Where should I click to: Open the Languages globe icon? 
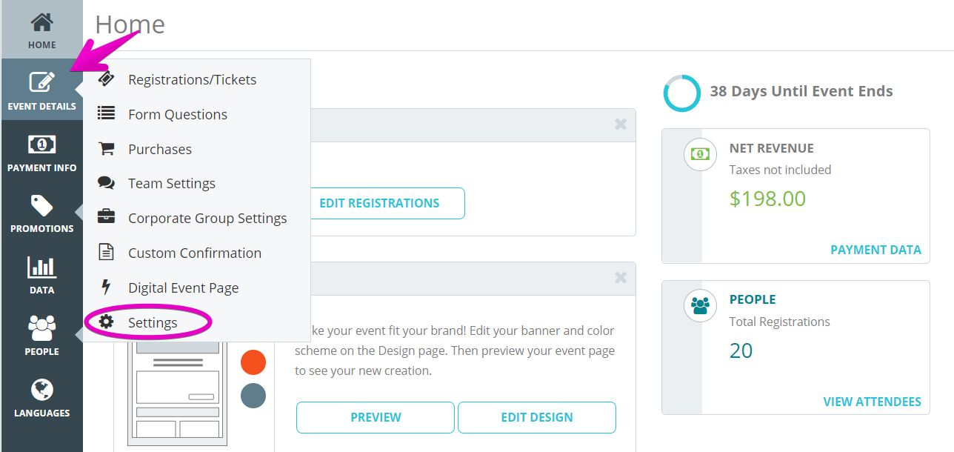pos(41,390)
